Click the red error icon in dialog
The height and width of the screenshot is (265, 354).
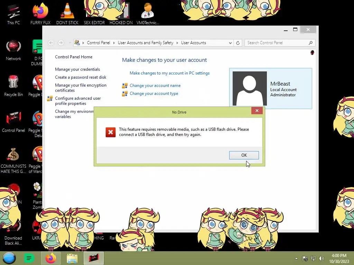(110, 132)
